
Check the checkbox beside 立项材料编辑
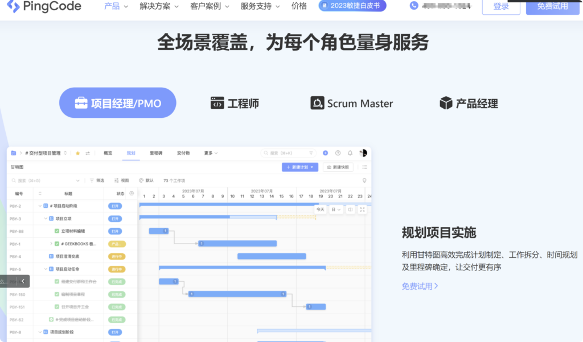(x=56, y=231)
